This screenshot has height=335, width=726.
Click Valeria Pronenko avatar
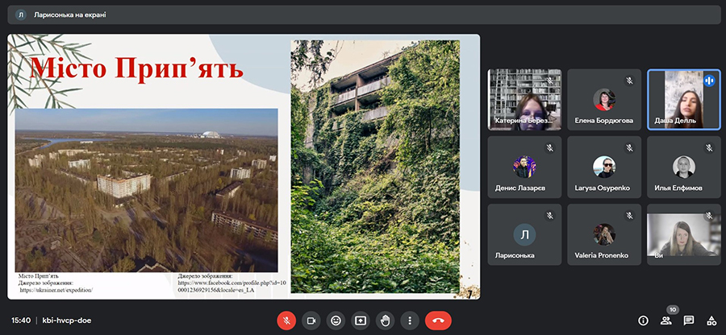point(604,234)
